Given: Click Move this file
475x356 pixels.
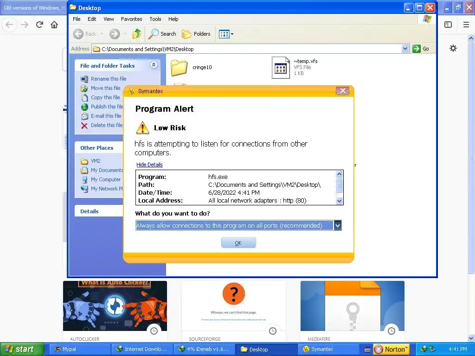Looking at the screenshot, I should pos(105,88).
